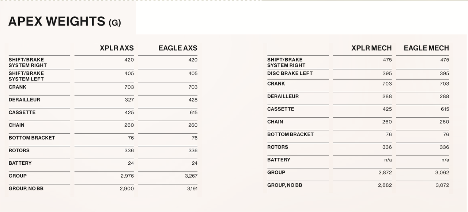
Task: Click the XPLR AXS derailleur weight 327
Action: click(x=129, y=100)
